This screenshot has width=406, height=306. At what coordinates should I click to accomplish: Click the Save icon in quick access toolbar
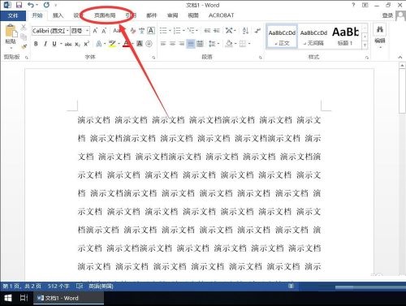click(19, 5)
